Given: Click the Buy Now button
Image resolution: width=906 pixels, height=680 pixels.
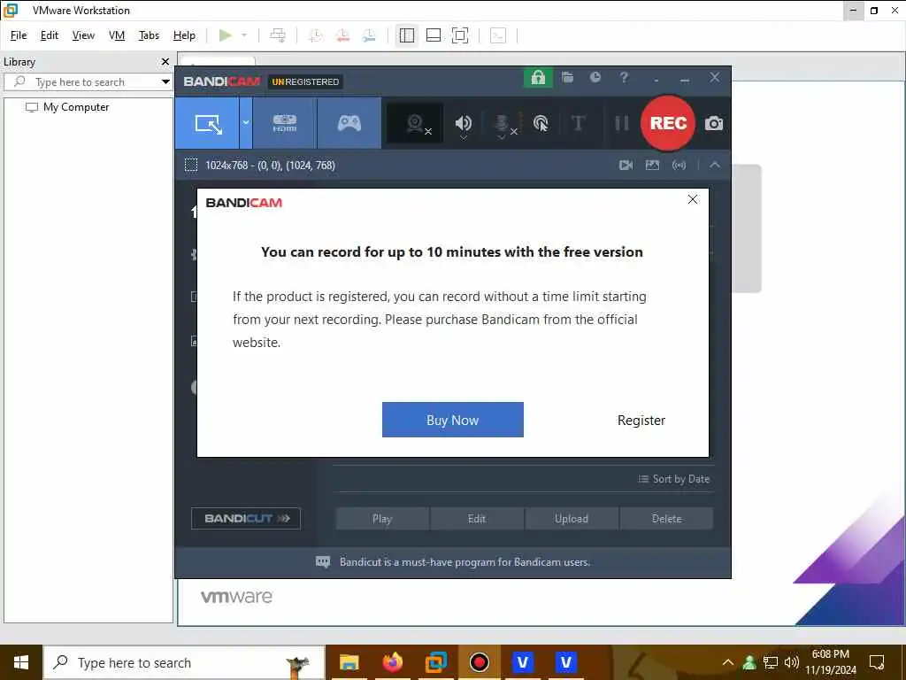Looking at the screenshot, I should pyautogui.click(x=452, y=420).
